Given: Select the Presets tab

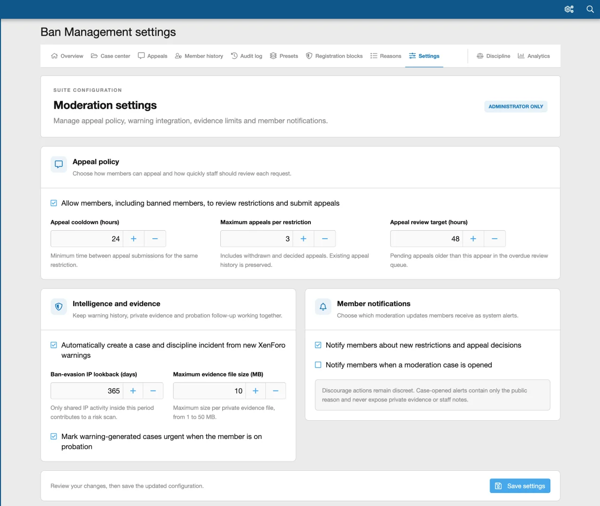Looking at the screenshot, I should 284,56.
